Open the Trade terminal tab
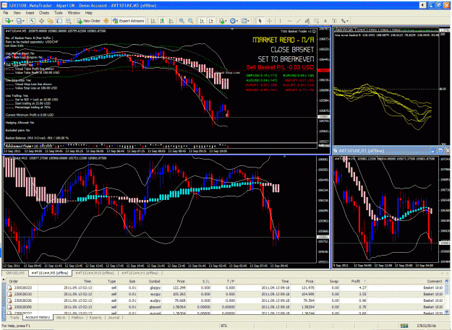 tap(14, 318)
